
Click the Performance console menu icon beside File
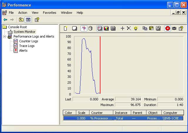click(4, 13)
